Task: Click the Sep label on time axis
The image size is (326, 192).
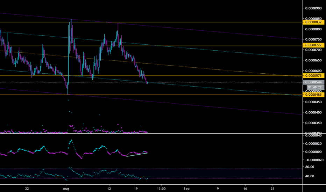Action: tap(186, 189)
